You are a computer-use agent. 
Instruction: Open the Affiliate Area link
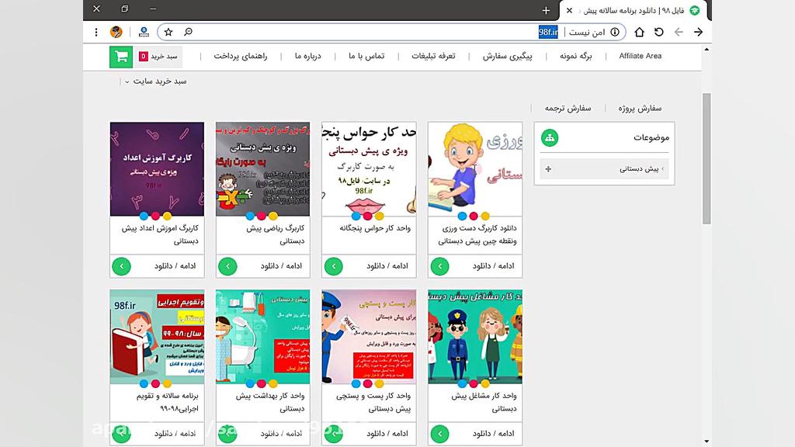[x=640, y=56]
